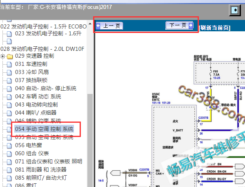Open the 029 变速器 控制 folder icon

pos(10,57)
